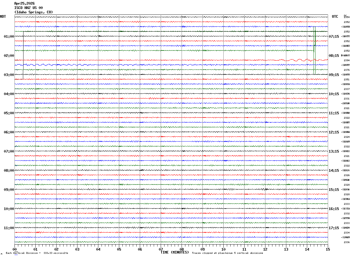Select the 06:00 MDT row label
This screenshot has width=351, height=257.
(9, 132)
